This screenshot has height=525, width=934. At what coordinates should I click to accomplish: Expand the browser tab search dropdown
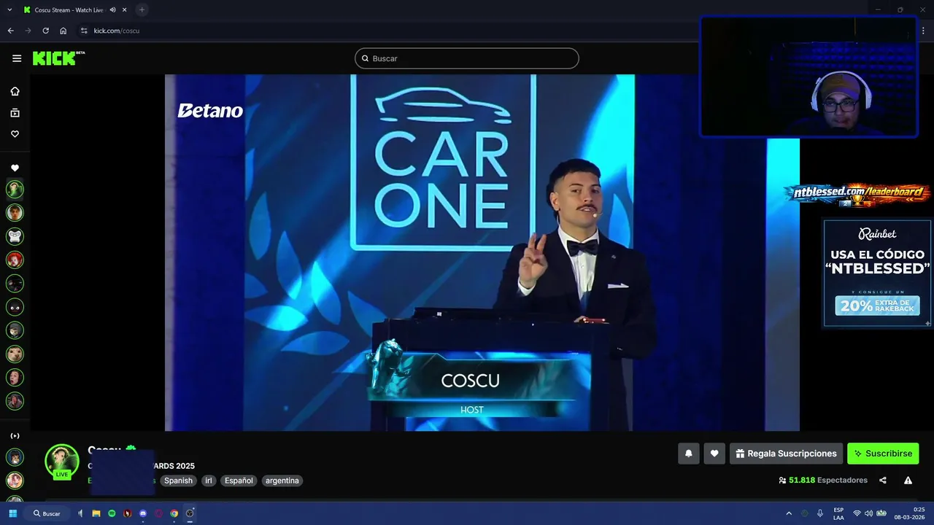pyautogui.click(x=9, y=9)
